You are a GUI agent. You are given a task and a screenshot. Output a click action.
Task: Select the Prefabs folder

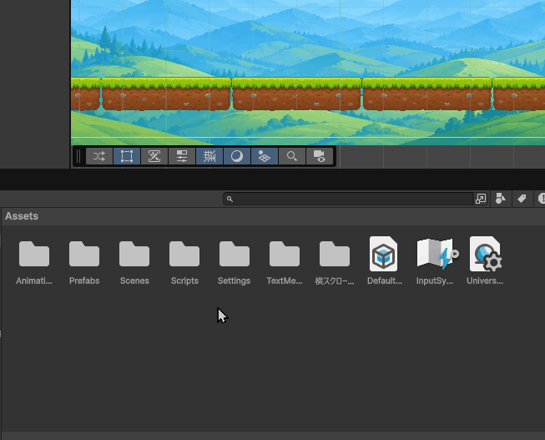point(84,261)
